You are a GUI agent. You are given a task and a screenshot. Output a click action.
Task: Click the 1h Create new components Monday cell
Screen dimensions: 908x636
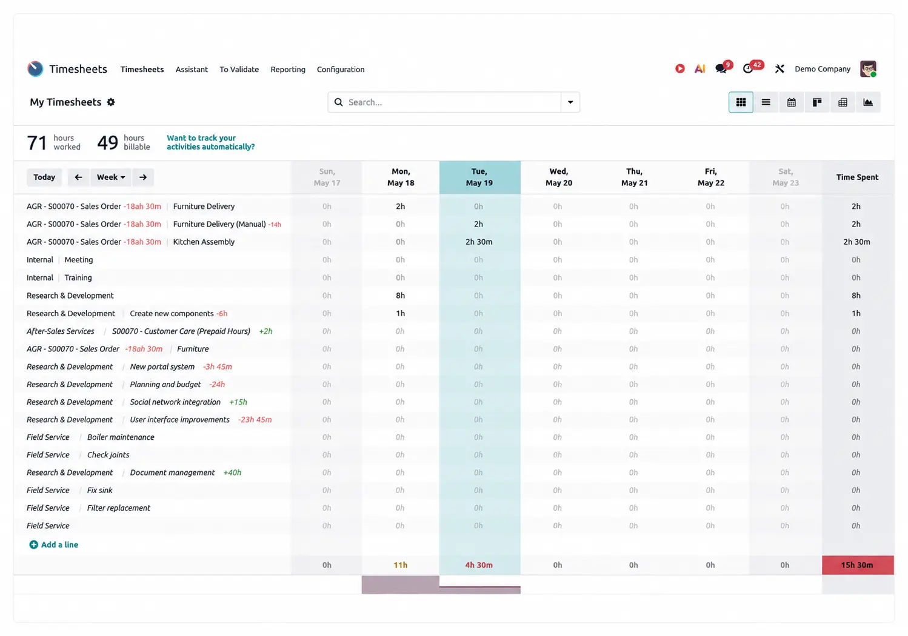point(401,313)
